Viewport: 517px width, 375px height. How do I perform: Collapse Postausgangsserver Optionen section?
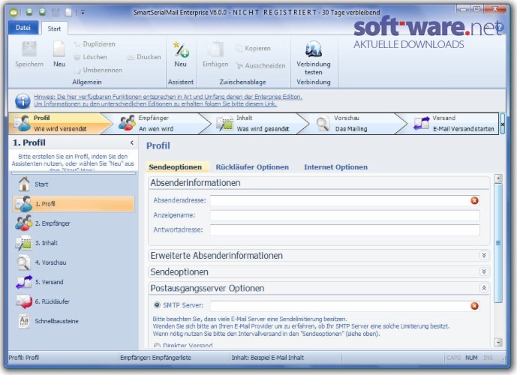(484, 288)
